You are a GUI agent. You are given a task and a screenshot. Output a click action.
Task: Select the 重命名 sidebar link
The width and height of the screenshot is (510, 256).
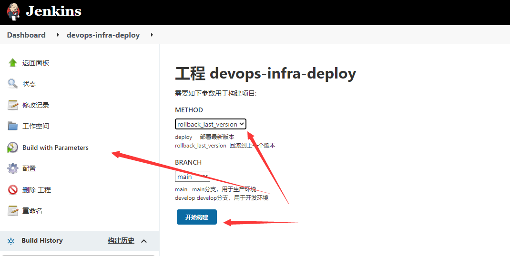click(32, 211)
